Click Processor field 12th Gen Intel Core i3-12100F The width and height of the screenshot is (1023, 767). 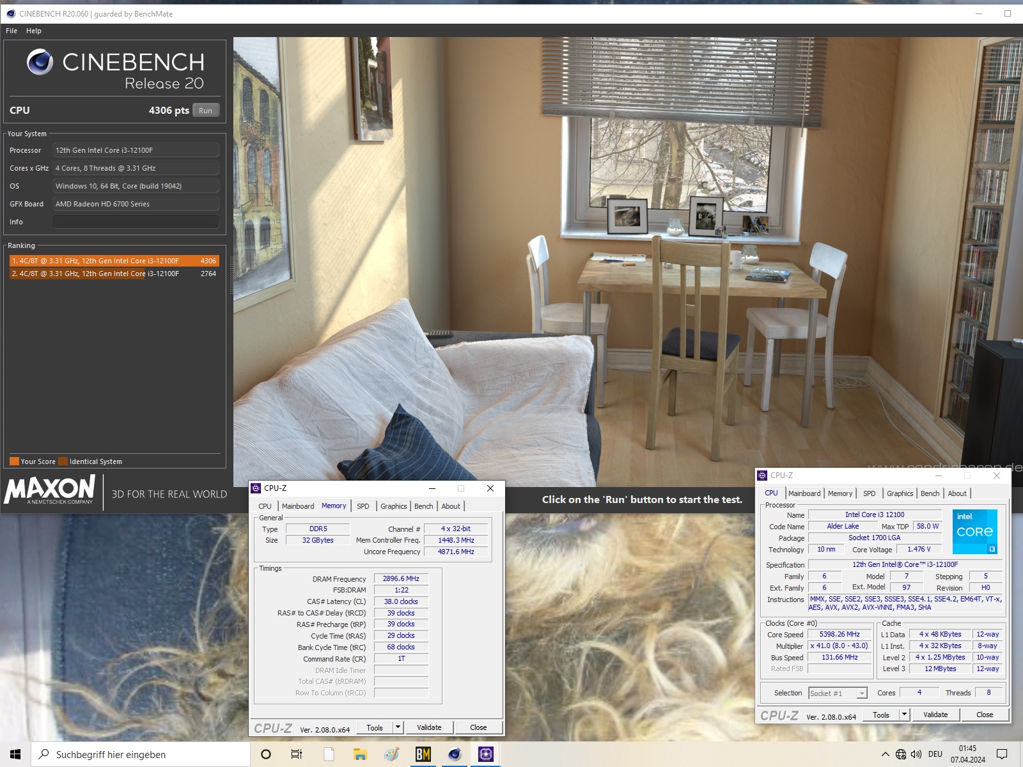pyautogui.click(x=136, y=150)
